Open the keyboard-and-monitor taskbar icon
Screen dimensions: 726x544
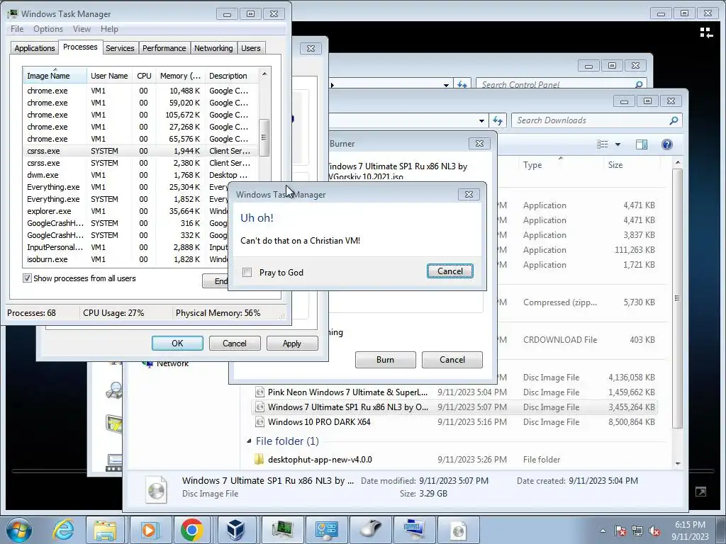point(414,530)
